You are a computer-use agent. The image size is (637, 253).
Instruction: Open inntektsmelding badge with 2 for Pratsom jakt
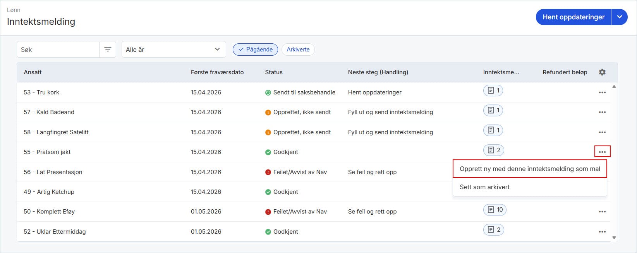point(493,150)
